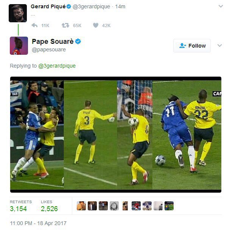Image resolution: width=230 pixels, height=230 pixels.
Task: Click the retweet icon showing 65K
Action: coord(65,25)
